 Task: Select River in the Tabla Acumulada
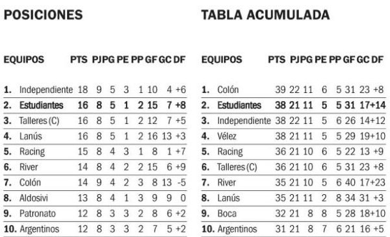[226, 182]
